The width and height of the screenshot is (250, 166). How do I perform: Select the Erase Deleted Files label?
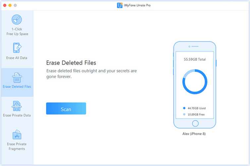(x=17, y=86)
